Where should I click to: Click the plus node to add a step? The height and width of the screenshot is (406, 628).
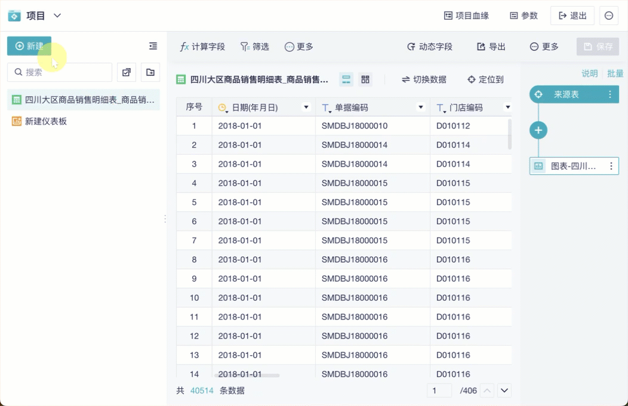pyautogui.click(x=538, y=130)
